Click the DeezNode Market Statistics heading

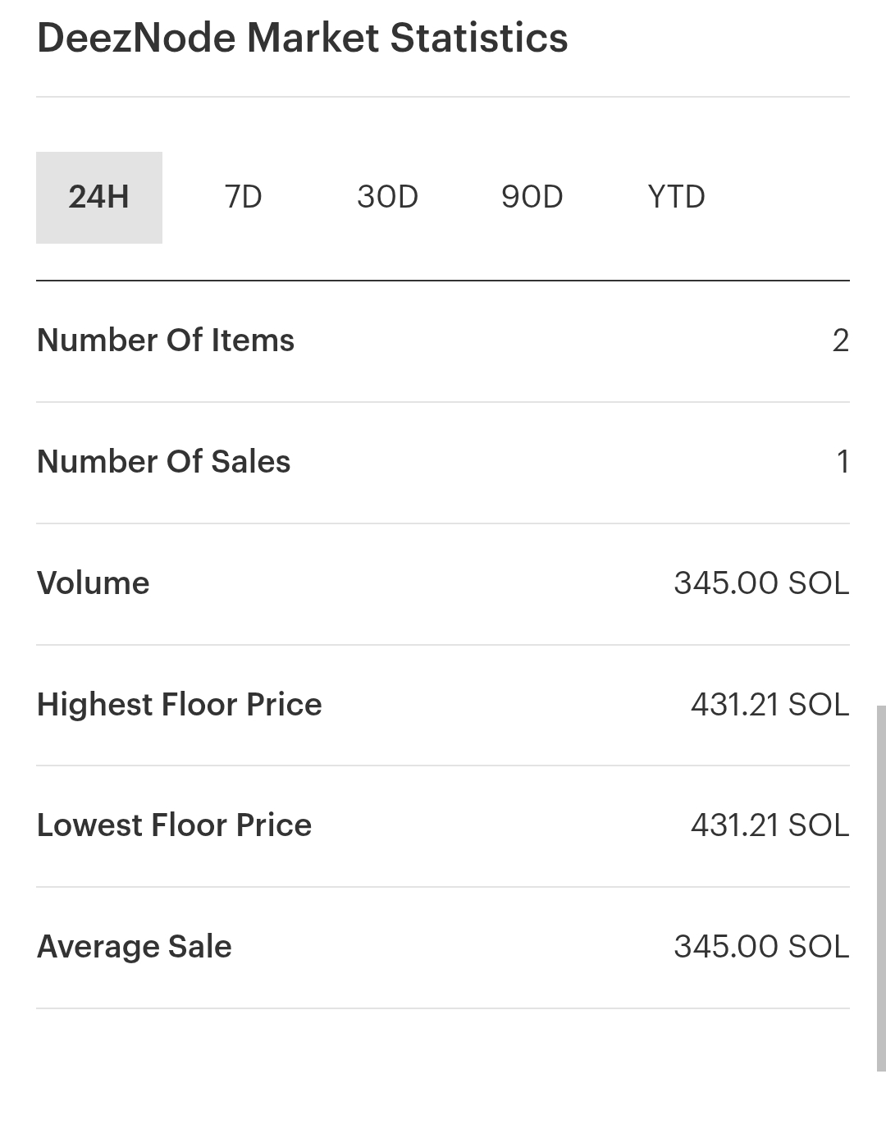(x=303, y=38)
